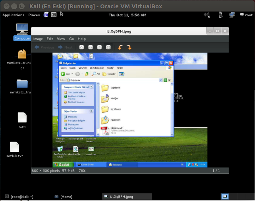Launch the Terminal from the top panel
This screenshot has width=255, height=201.
tap(54, 15)
